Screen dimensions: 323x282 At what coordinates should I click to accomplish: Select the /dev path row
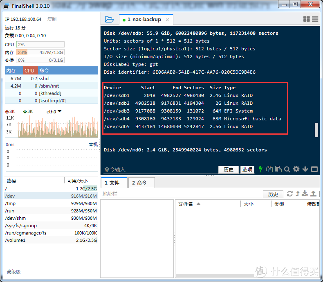coord(51,196)
